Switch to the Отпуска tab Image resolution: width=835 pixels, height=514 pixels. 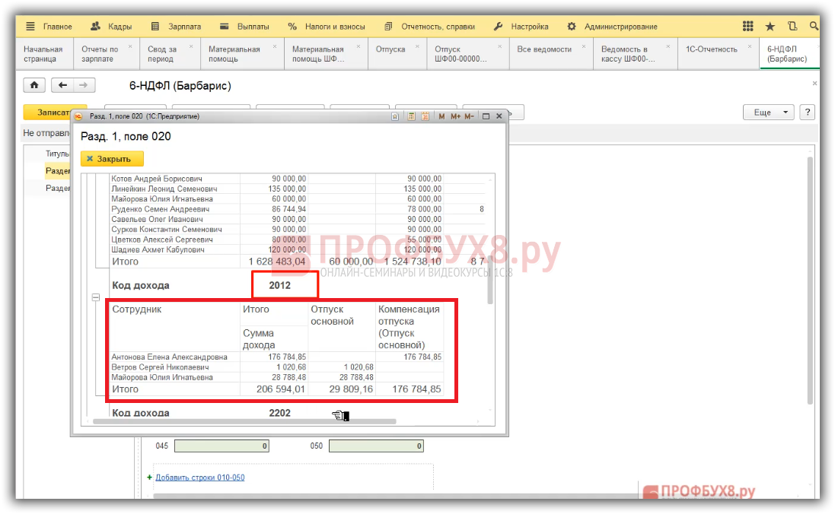(x=390, y=49)
